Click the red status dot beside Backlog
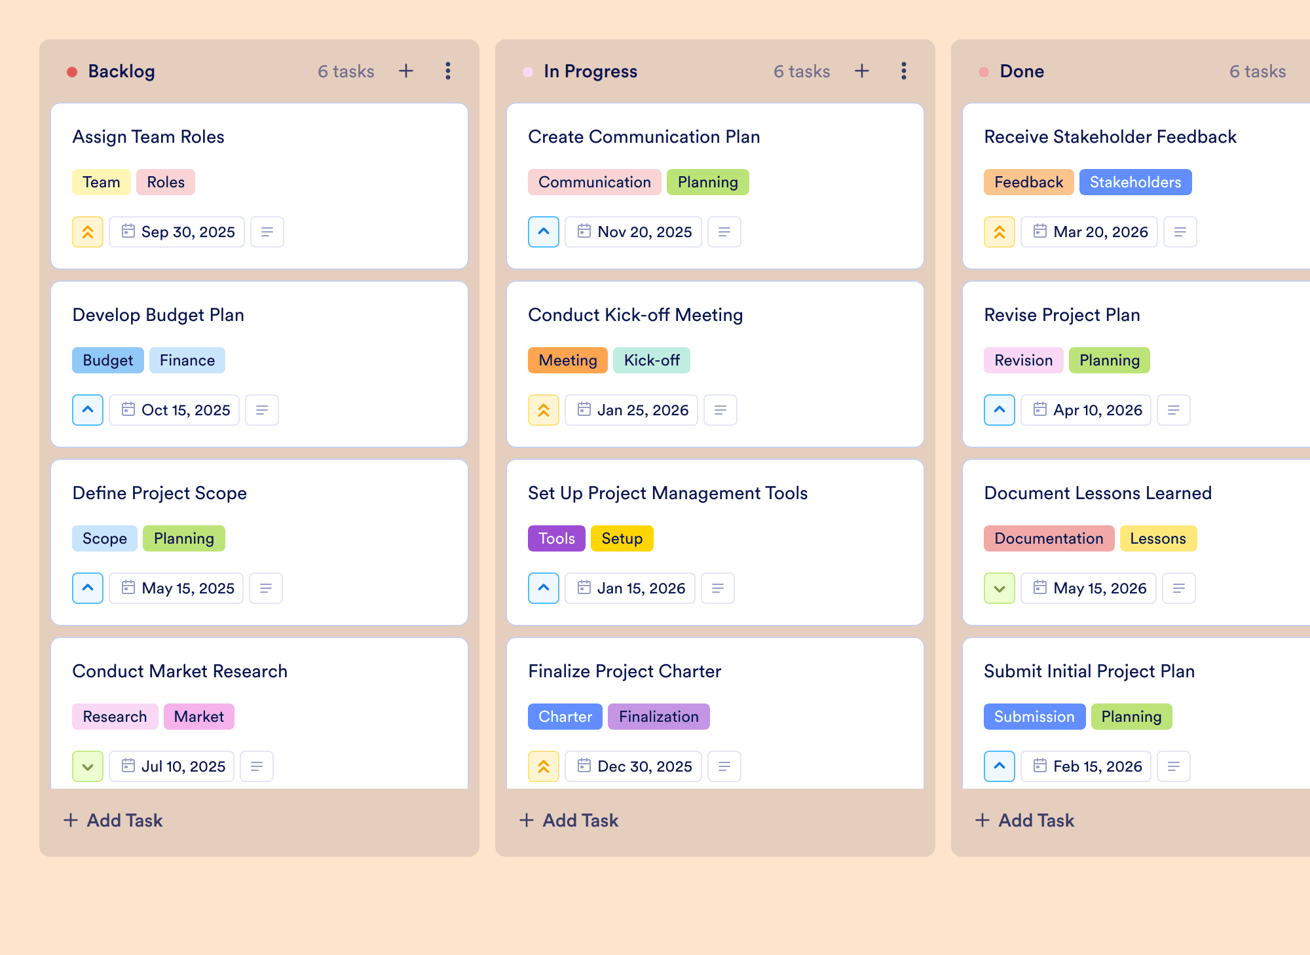This screenshot has width=1310, height=955. [72, 71]
